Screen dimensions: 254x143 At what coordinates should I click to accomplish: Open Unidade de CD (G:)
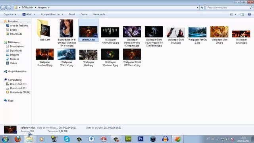(20, 93)
